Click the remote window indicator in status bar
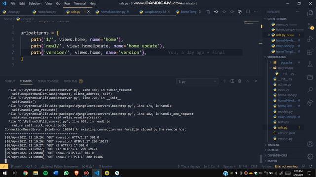 [x=4, y=166]
